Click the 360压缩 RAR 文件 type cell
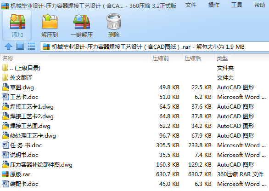This screenshot has height=191, width=269. 240,174
